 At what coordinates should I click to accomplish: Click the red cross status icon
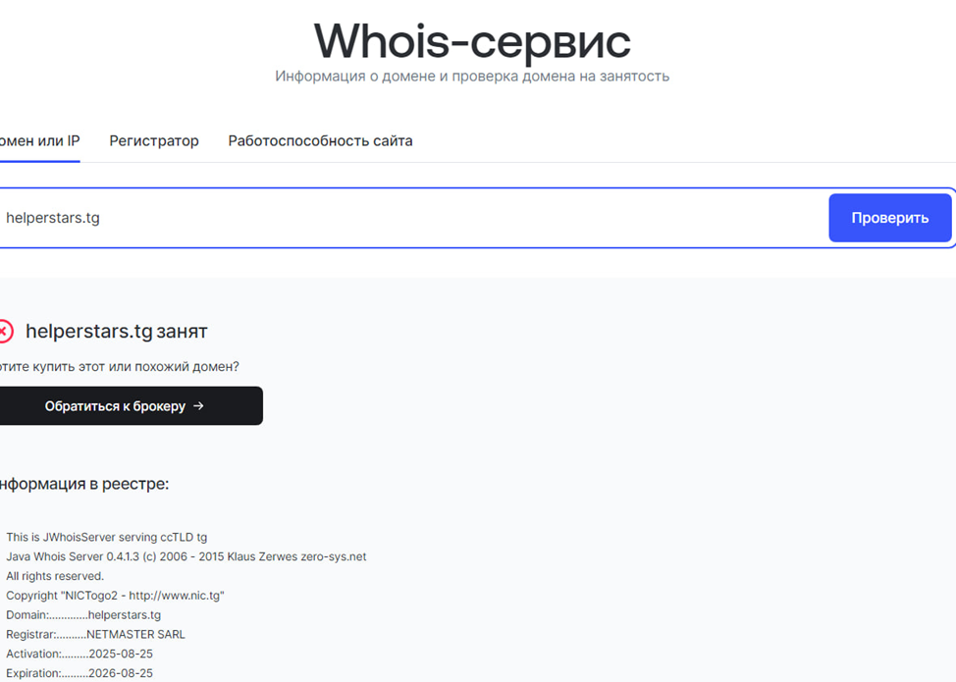click(x=5, y=332)
